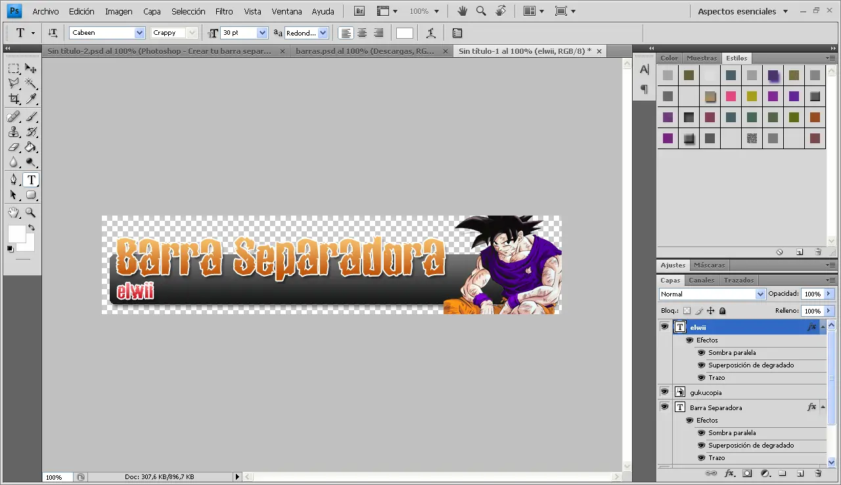Open the anti-aliasing dropdown showing Redond...
Screen dimensions: 841x485
pos(323,33)
